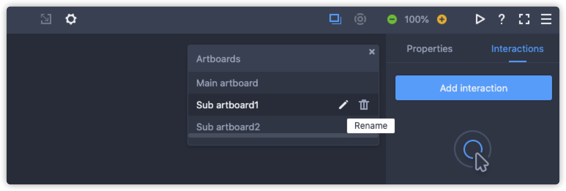Click the greyed resize arrow icon
Viewport: 566px width, 191px height.
[46, 19]
